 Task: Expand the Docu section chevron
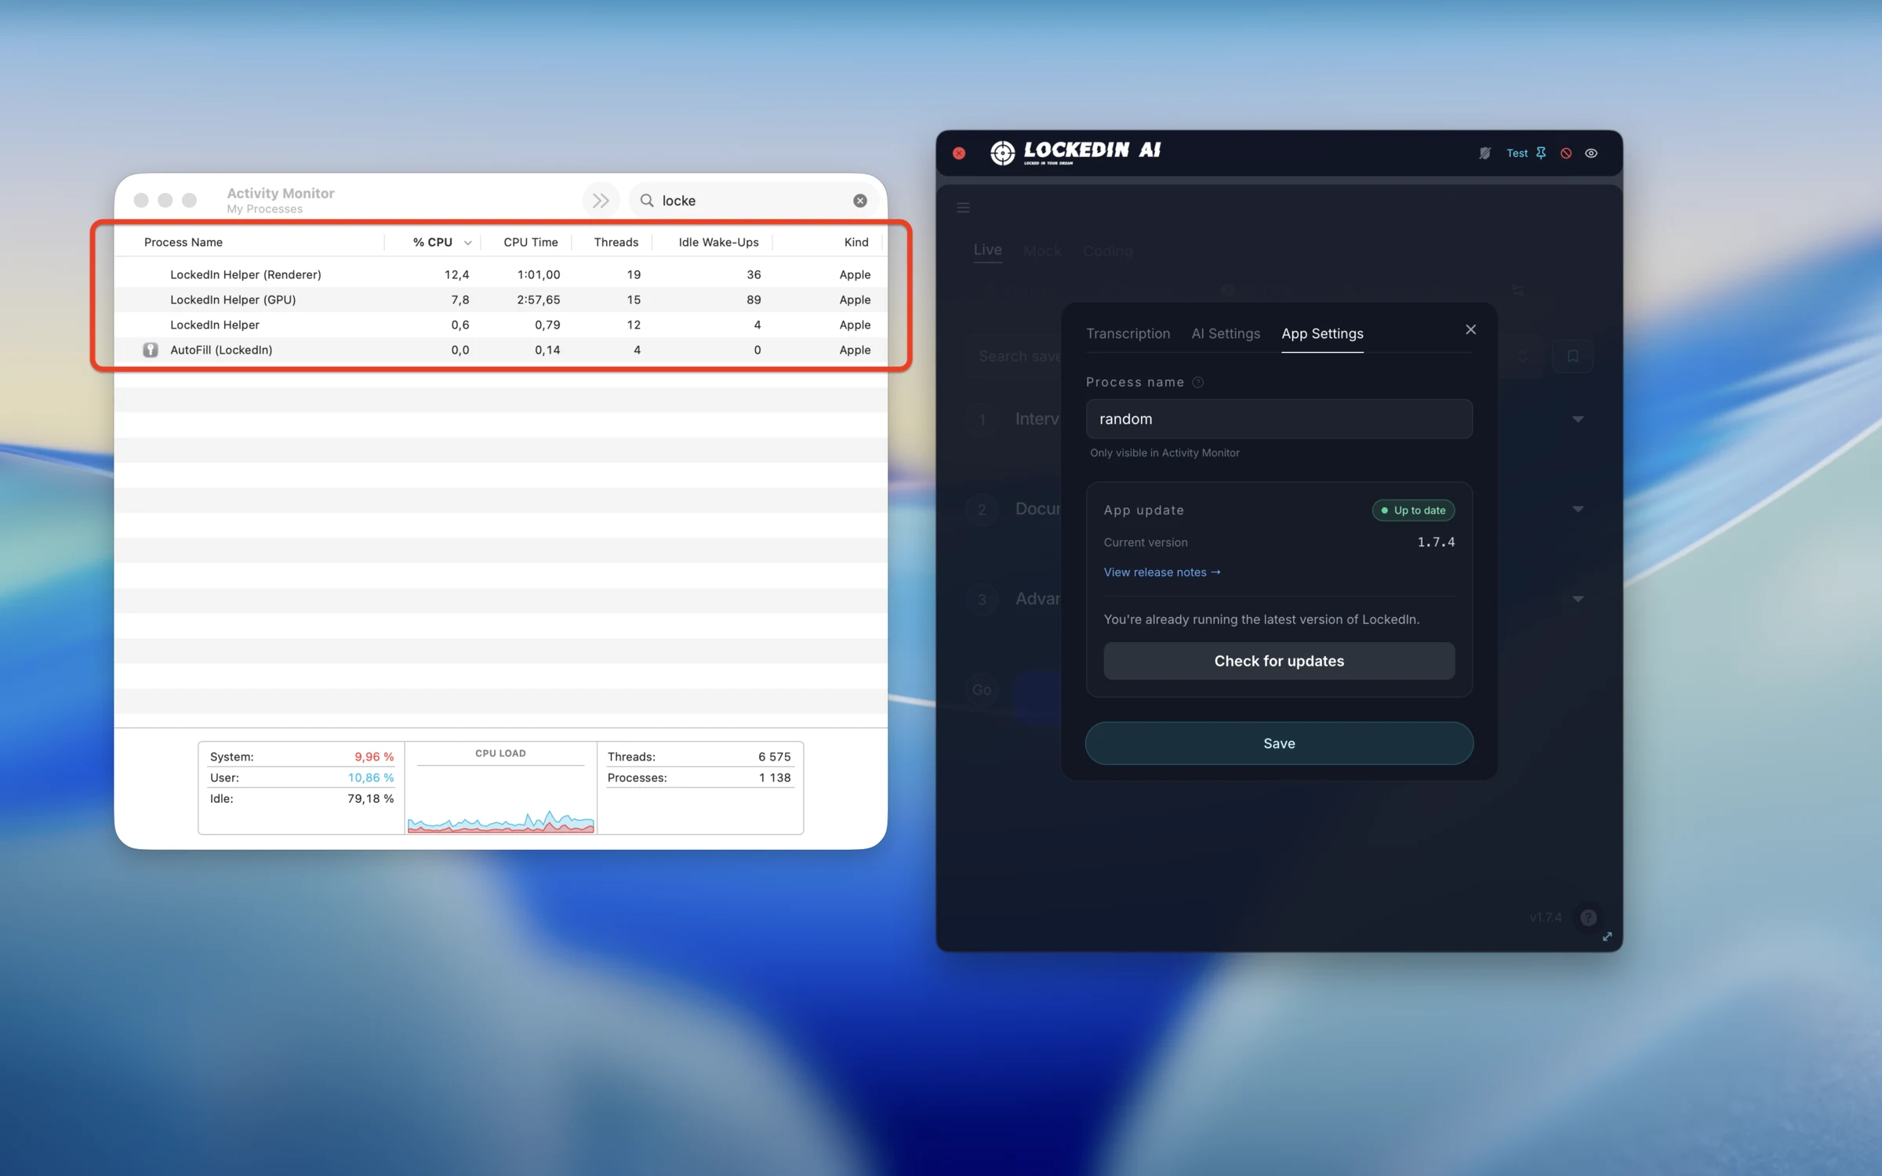pos(1578,510)
